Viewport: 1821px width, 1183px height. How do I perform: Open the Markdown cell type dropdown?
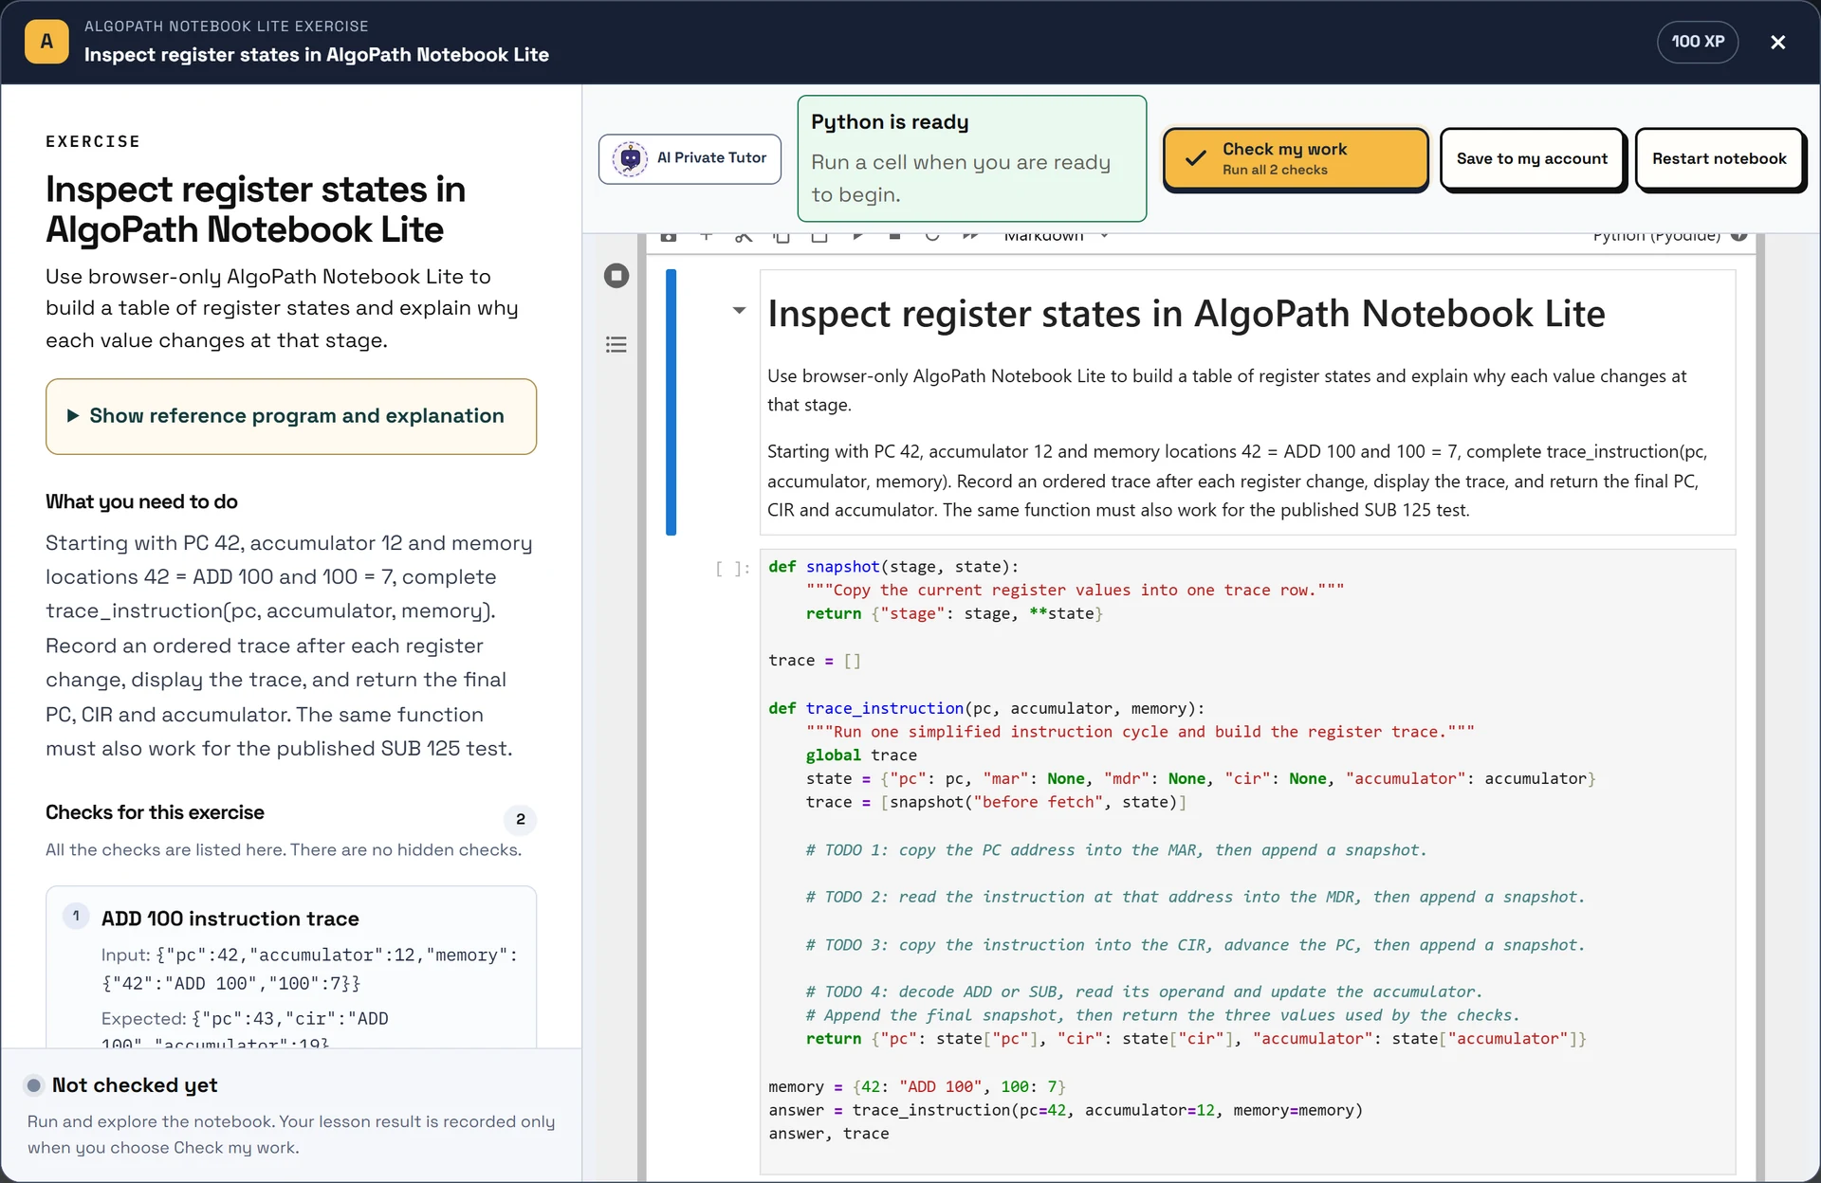pos(1055,236)
